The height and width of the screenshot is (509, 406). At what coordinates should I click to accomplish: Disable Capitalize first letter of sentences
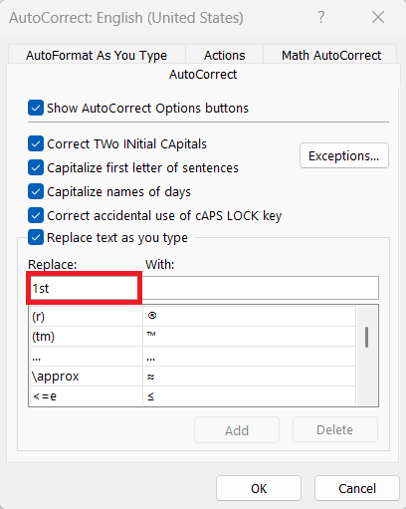(x=36, y=167)
